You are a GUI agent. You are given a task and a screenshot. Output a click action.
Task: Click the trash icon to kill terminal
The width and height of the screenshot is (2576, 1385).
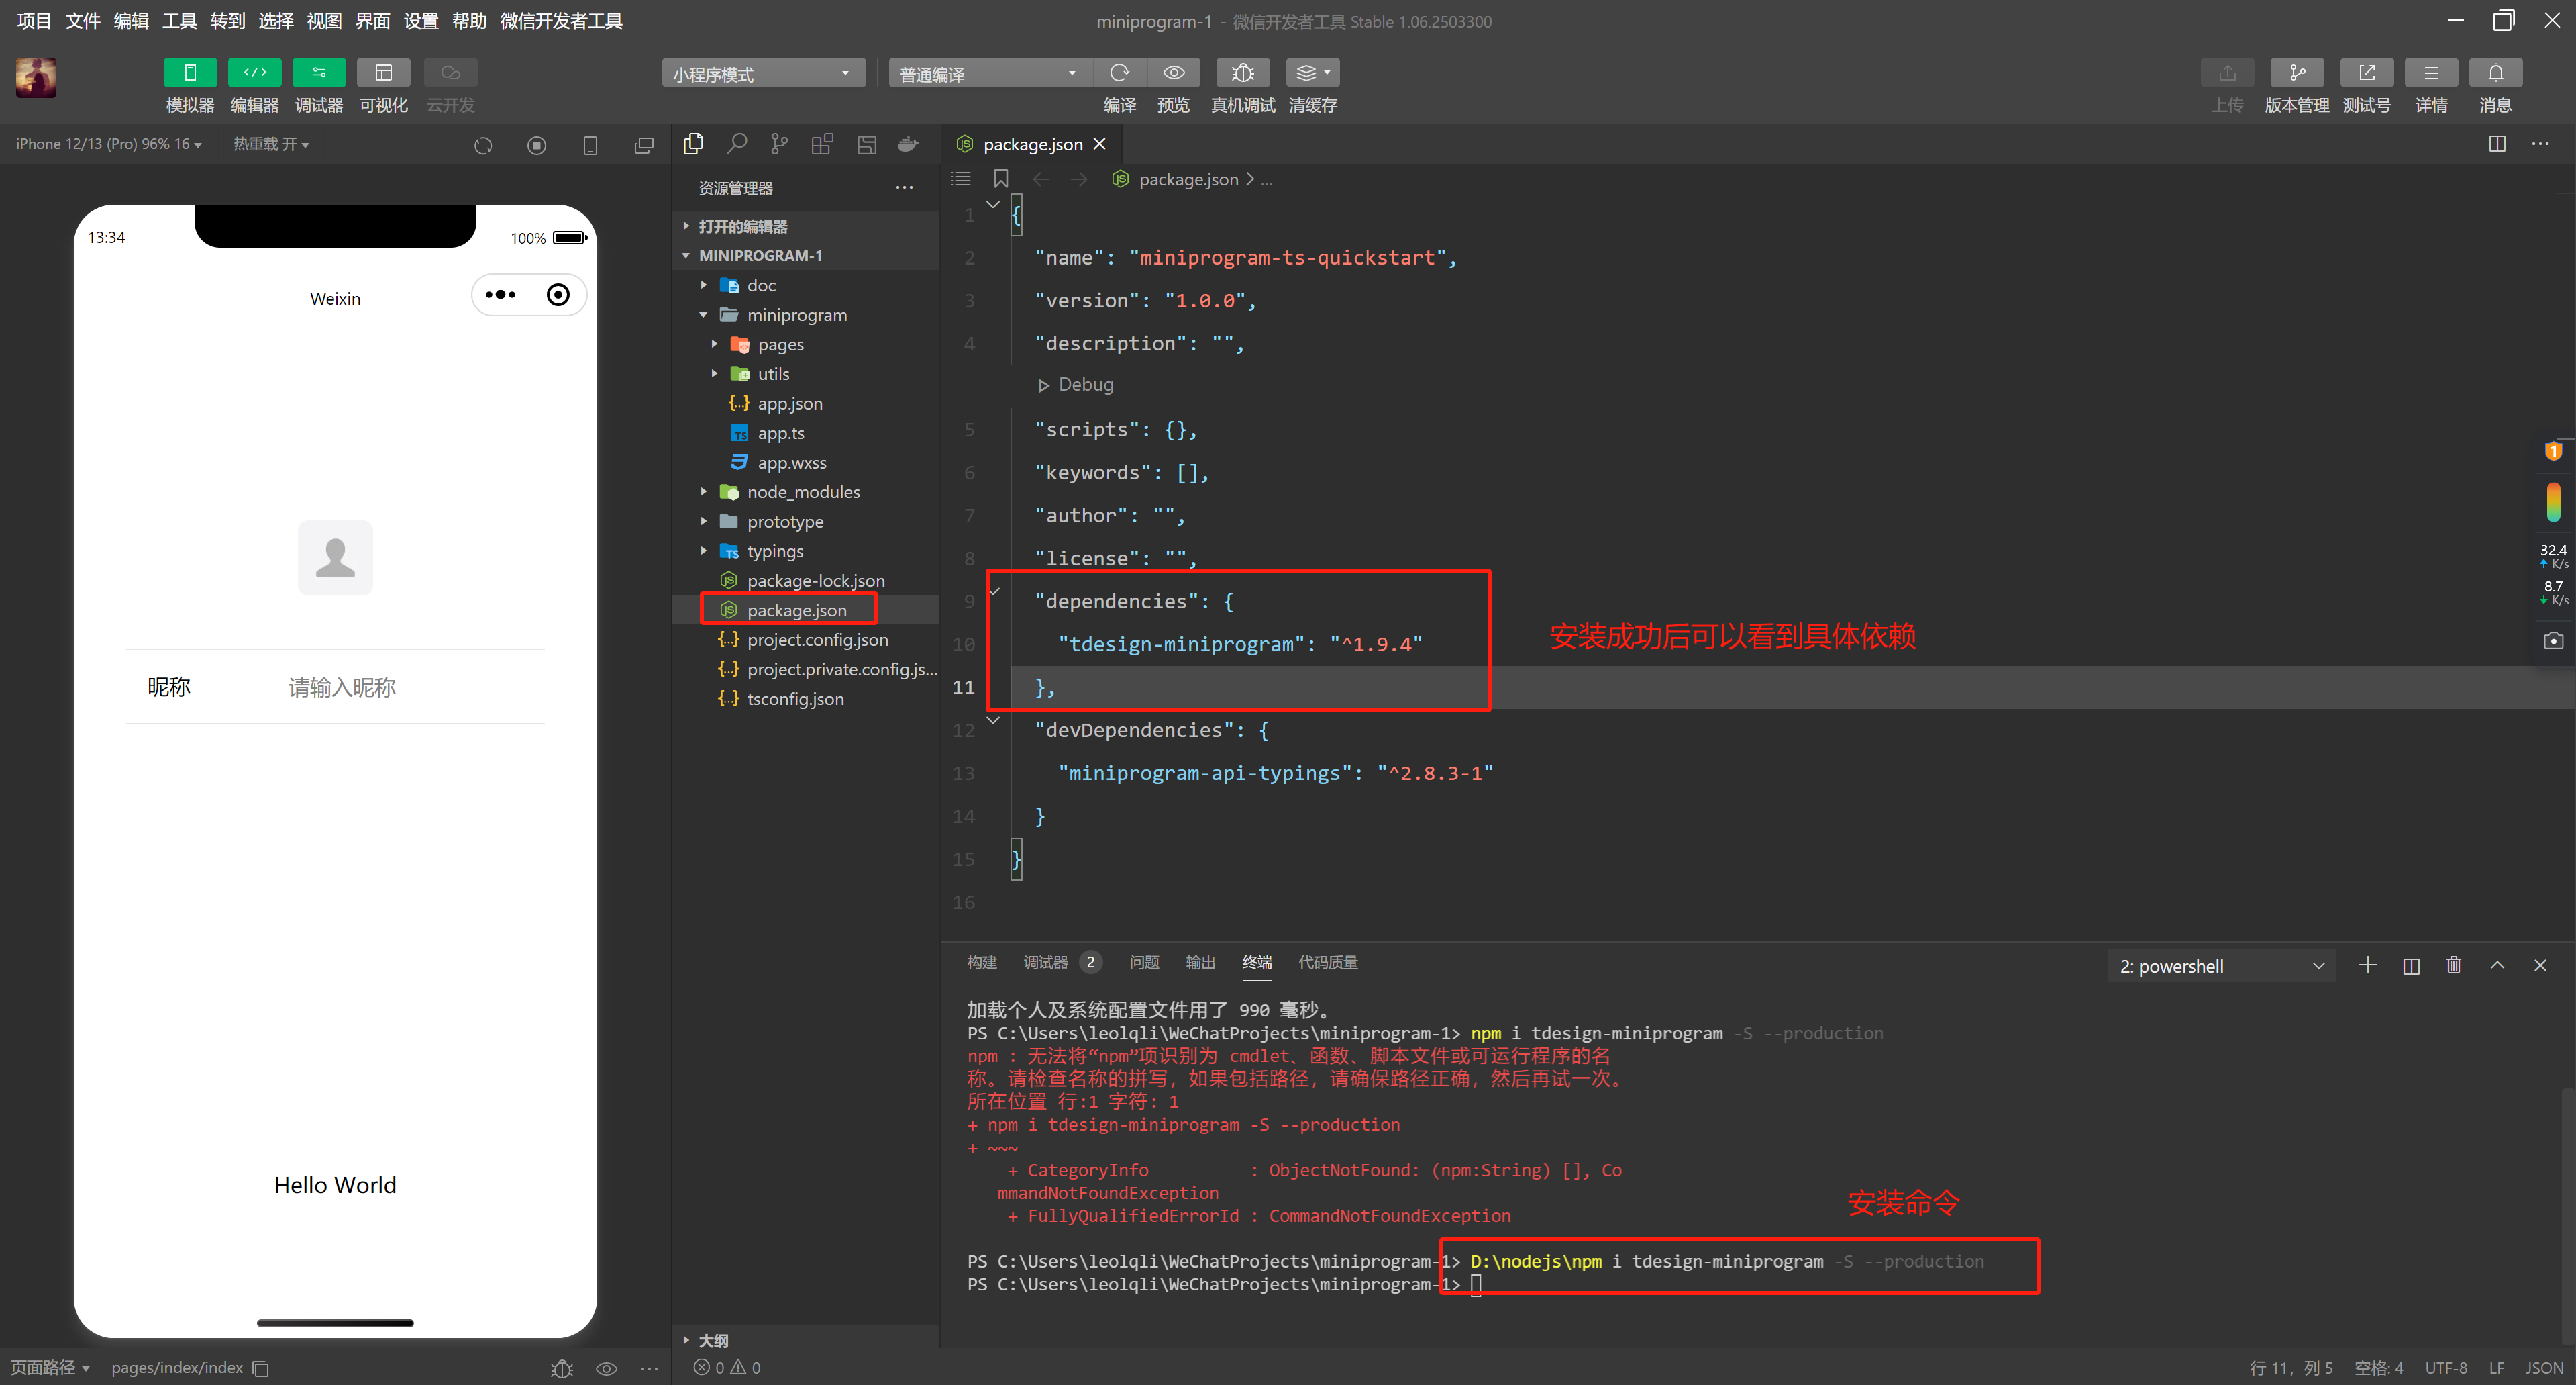(x=2453, y=965)
